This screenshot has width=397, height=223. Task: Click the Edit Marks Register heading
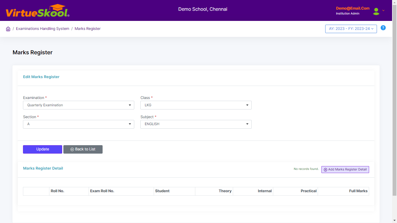(41, 77)
